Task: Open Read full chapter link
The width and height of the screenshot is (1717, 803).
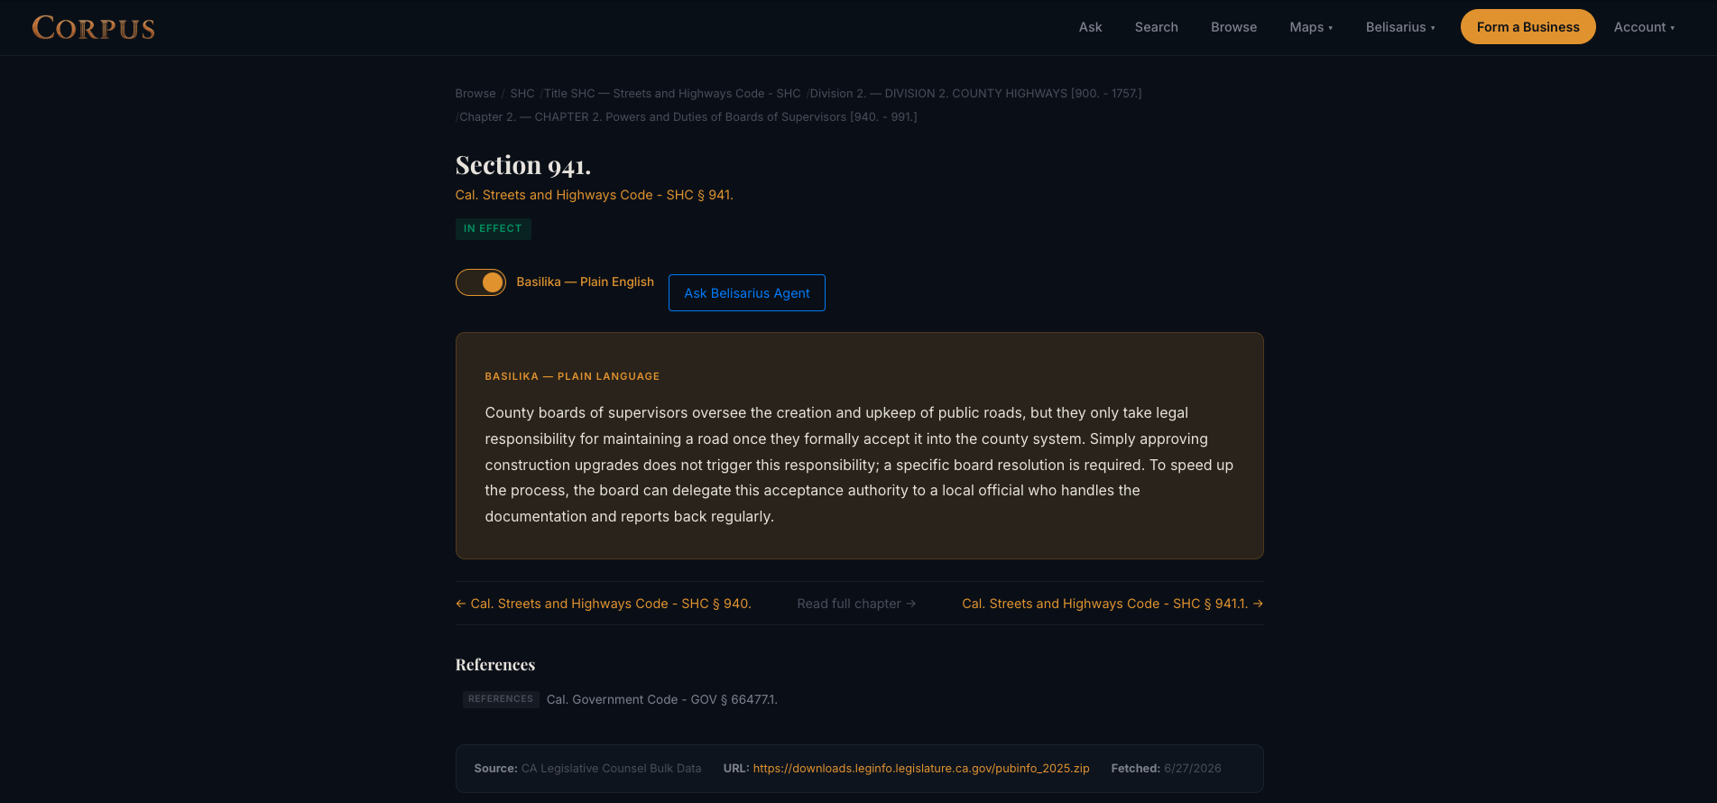Action: click(x=856, y=604)
